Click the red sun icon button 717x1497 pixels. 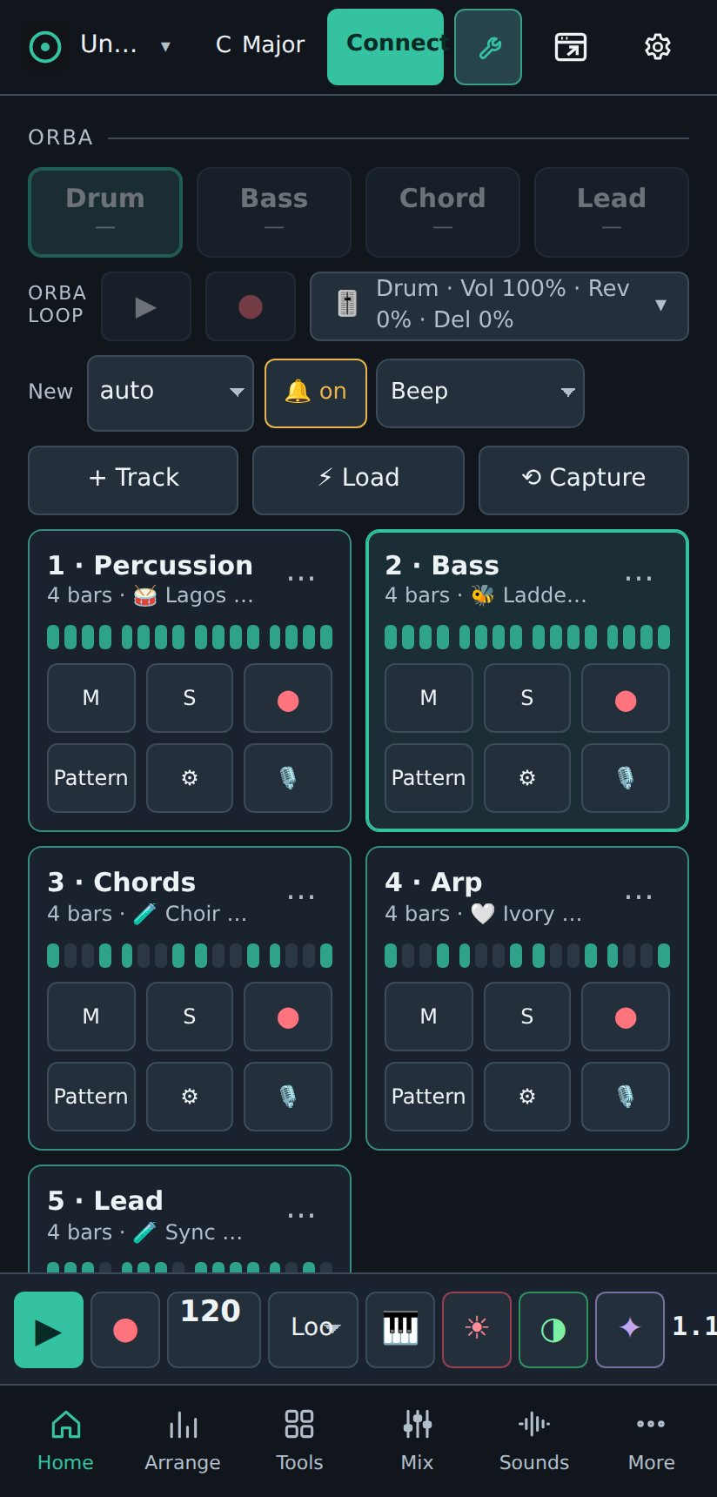point(477,1329)
